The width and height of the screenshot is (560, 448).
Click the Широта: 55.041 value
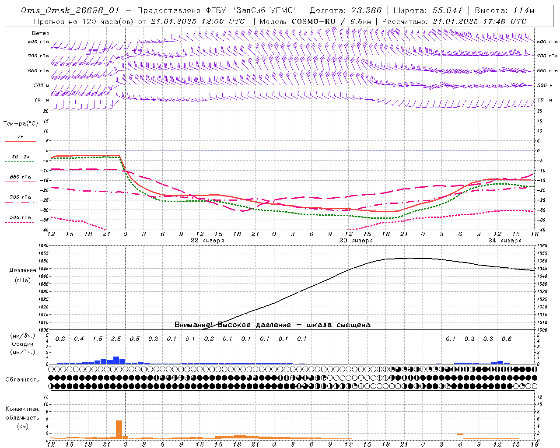[428, 10]
